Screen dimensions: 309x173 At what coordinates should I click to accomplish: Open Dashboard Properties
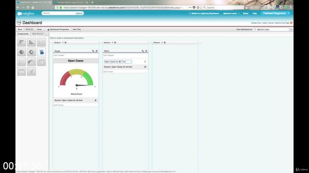58,29
